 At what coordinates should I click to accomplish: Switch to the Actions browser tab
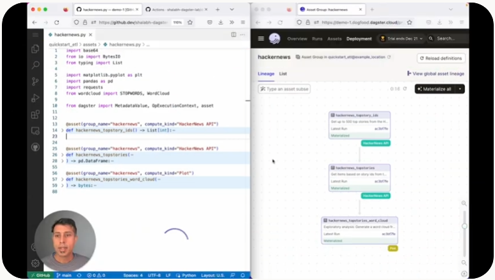[177, 10]
